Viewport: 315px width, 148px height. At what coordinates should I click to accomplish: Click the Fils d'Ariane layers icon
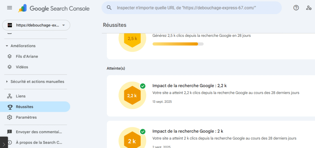(x=10, y=56)
